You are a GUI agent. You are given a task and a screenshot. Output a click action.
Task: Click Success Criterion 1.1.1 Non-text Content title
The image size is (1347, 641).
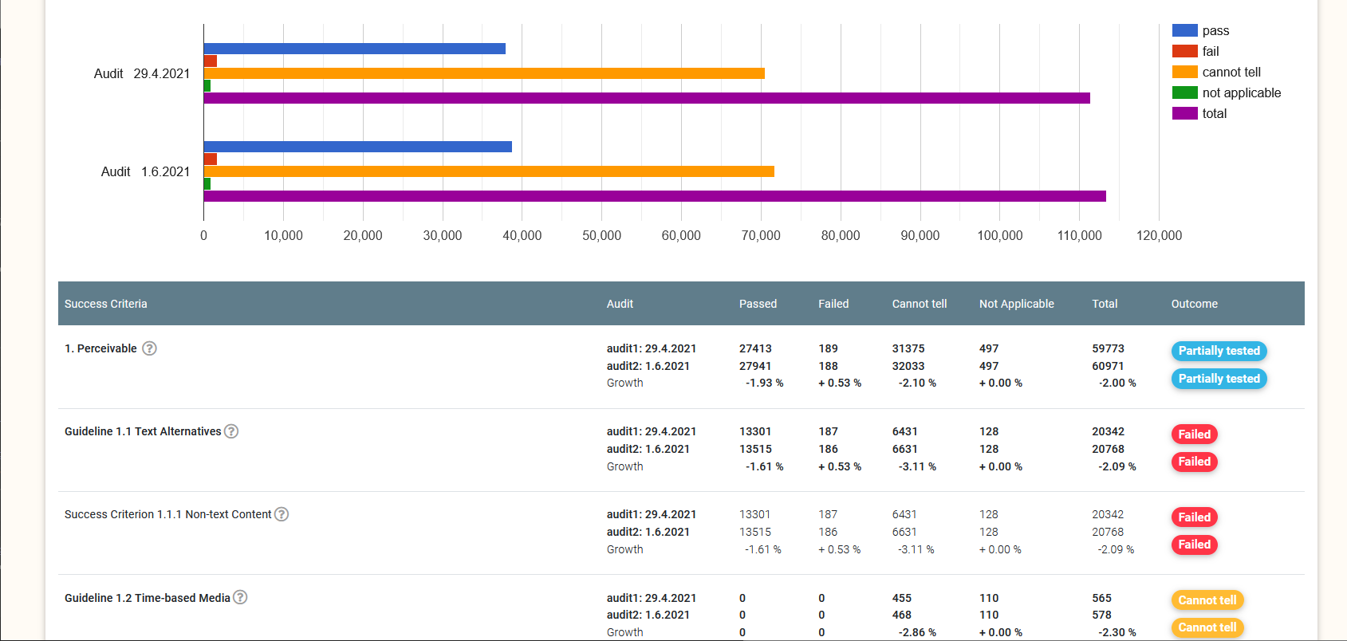coord(168,514)
